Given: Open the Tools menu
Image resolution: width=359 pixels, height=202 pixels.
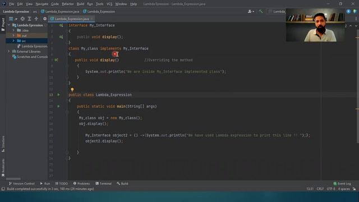Looking at the screenshot, I should click(x=99, y=4).
